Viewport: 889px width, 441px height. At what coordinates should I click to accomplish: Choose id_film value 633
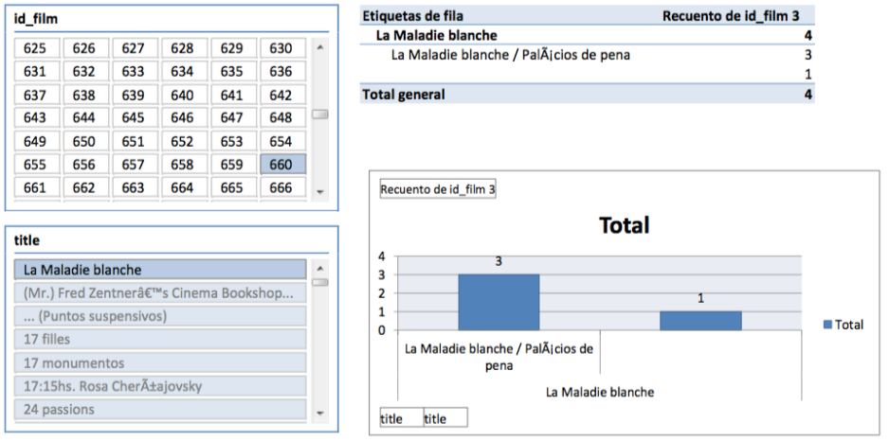click(136, 72)
